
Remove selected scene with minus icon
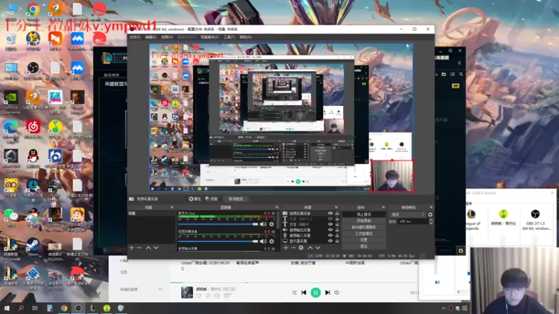tap(139, 248)
